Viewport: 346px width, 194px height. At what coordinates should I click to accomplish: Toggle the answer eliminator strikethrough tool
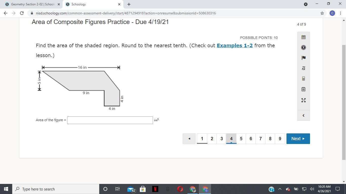pos(303,68)
